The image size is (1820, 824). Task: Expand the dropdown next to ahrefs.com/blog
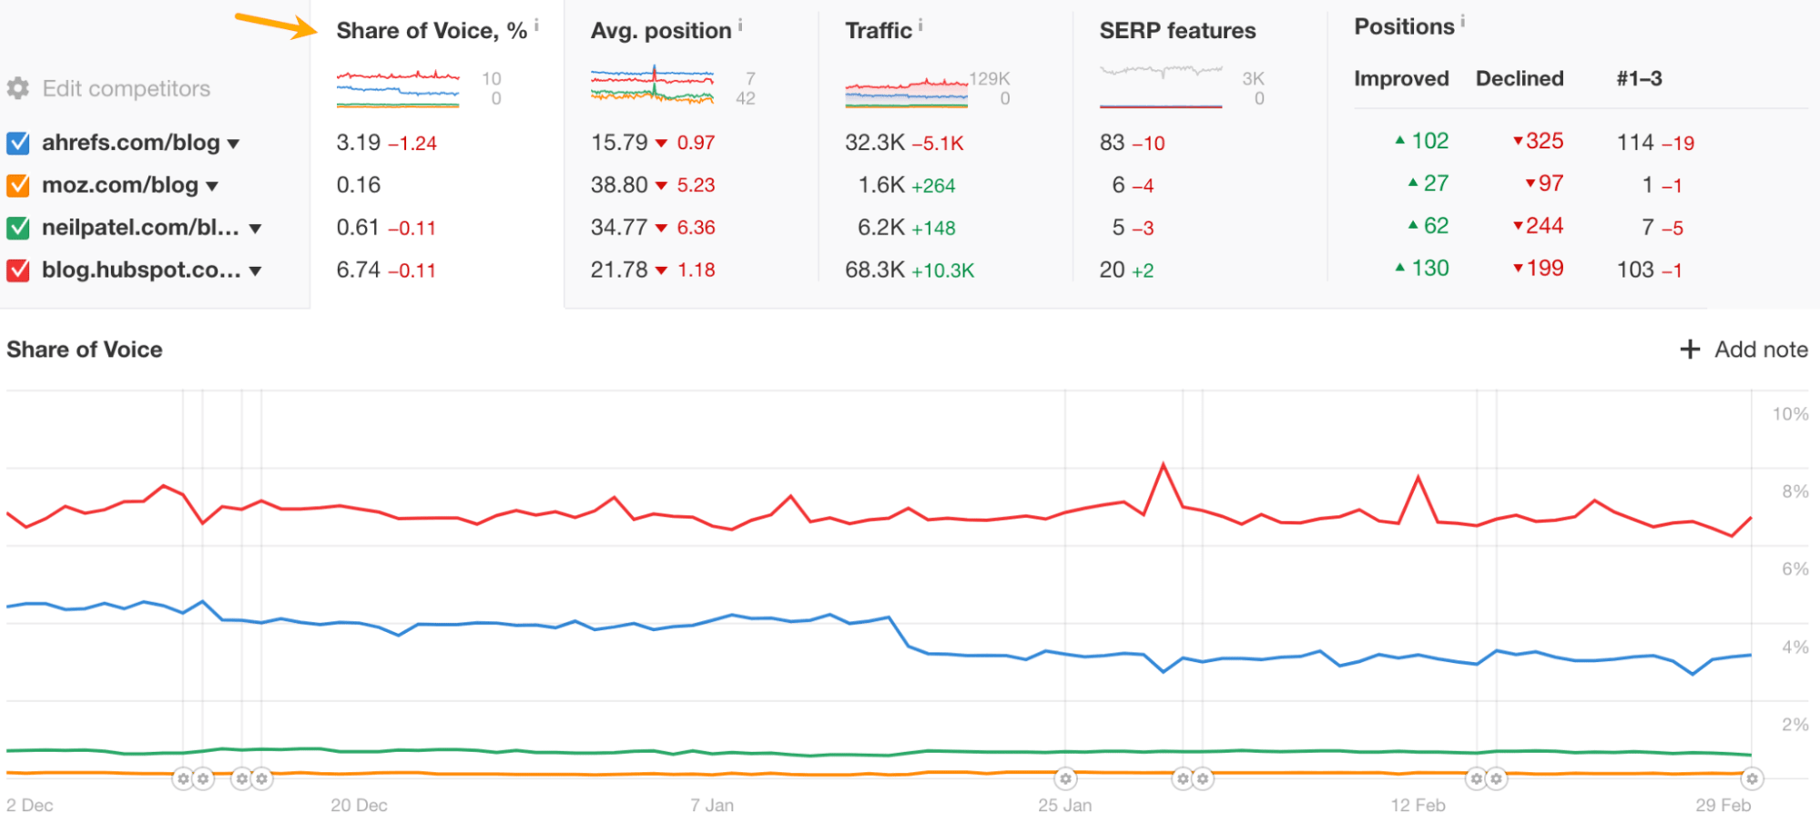click(234, 143)
